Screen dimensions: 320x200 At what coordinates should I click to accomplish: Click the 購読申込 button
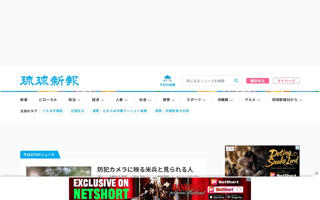point(257,81)
